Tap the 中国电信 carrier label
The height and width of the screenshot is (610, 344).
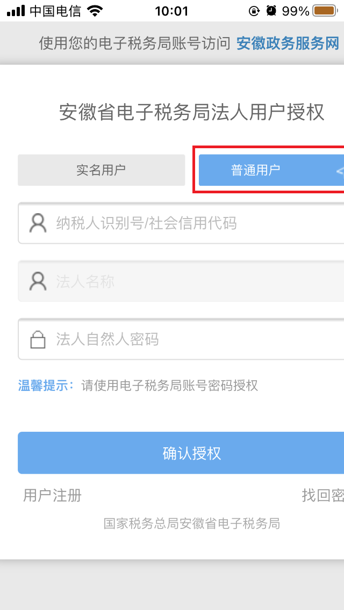55,11
